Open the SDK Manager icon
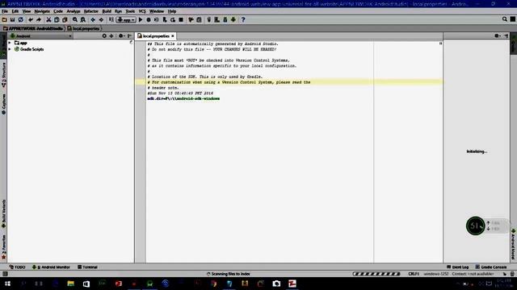517x290 pixels. click(x=225, y=19)
